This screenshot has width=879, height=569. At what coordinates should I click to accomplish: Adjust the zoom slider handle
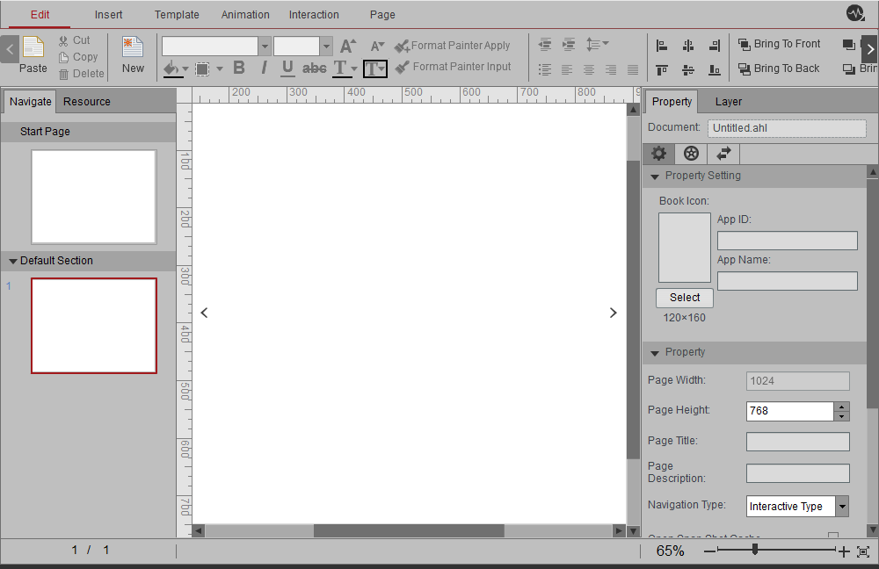pyautogui.click(x=755, y=550)
